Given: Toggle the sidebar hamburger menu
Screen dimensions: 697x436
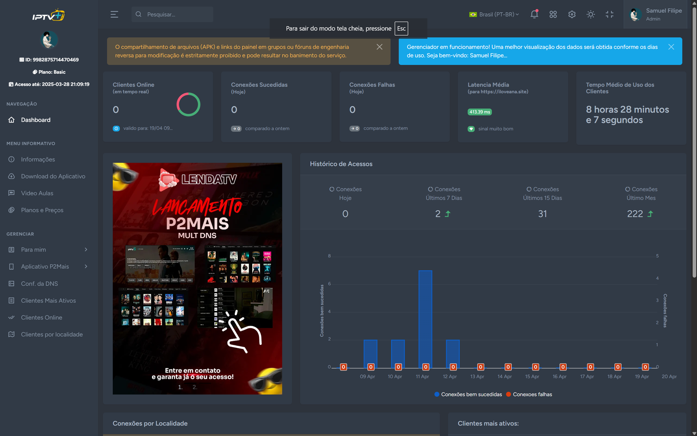Looking at the screenshot, I should 114,14.
